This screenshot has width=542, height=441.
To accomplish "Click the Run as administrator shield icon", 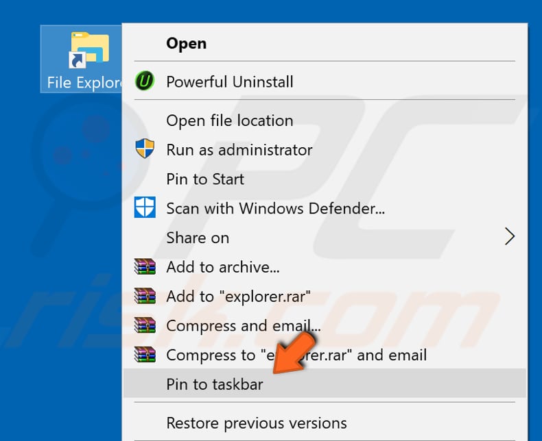I will click(x=145, y=149).
